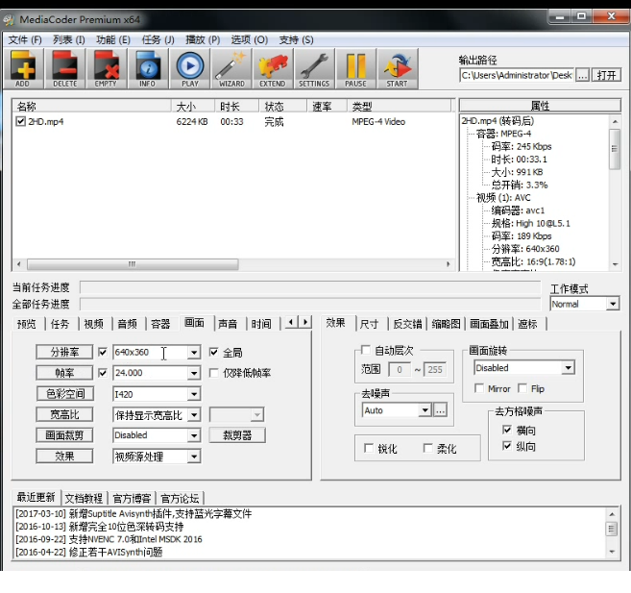
Task: Click the PAUSE toolbar icon
Action: [x=355, y=68]
